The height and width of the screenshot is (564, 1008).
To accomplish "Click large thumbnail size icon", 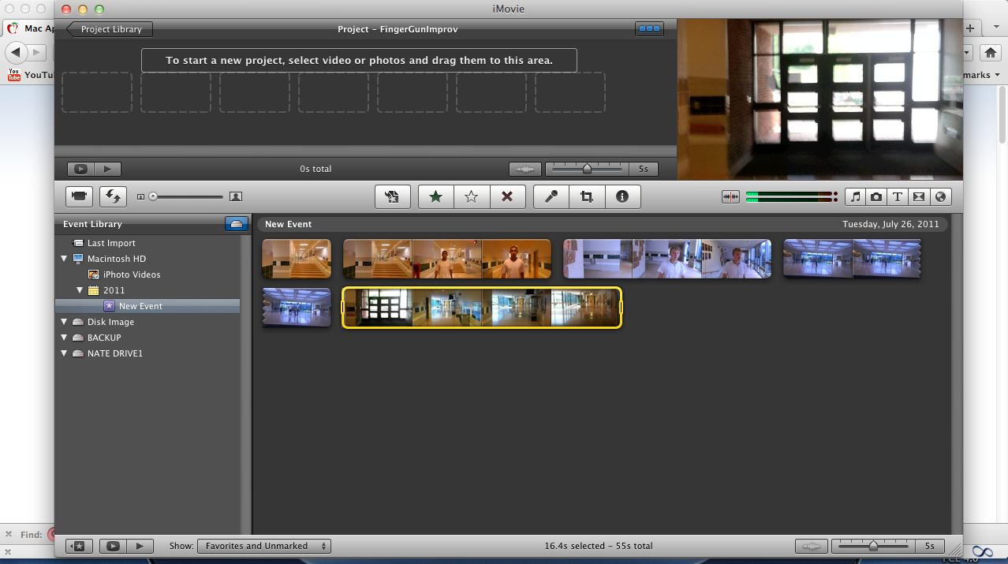I will tap(236, 196).
